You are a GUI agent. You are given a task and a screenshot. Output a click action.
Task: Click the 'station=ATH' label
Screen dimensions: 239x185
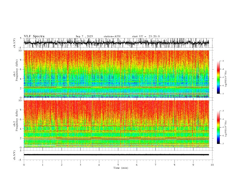(x=112, y=36)
